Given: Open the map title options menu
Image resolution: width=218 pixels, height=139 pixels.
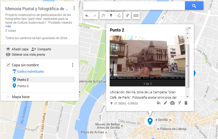Looking at the screenshot, I should click(x=74, y=8).
